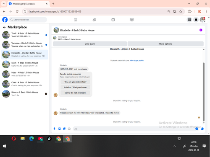Open the purple conversation information icon
Image resolution: width=210 pixels, height=157 pixels.
coord(201,30)
